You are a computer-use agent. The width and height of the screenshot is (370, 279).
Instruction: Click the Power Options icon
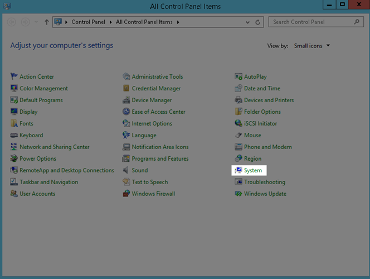point(14,158)
